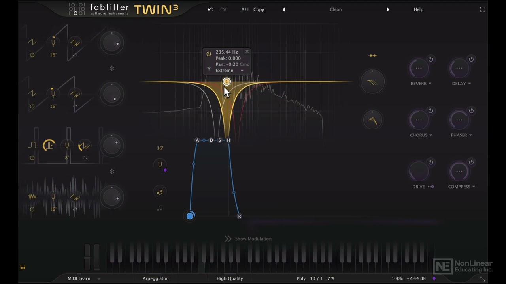The image size is (506, 284).
Task: Expand the COMPRESS type dropdown
Action: (x=474, y=187)
